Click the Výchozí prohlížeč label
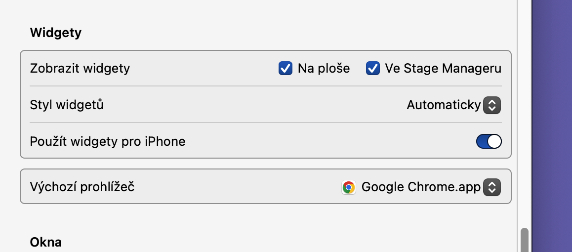The image size is (572, 252). point(82,187)
